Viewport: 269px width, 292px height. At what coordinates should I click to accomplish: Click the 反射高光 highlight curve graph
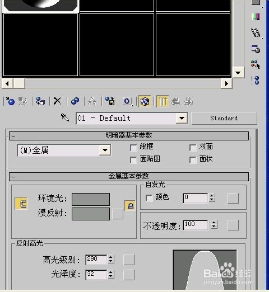coord(205,270)
